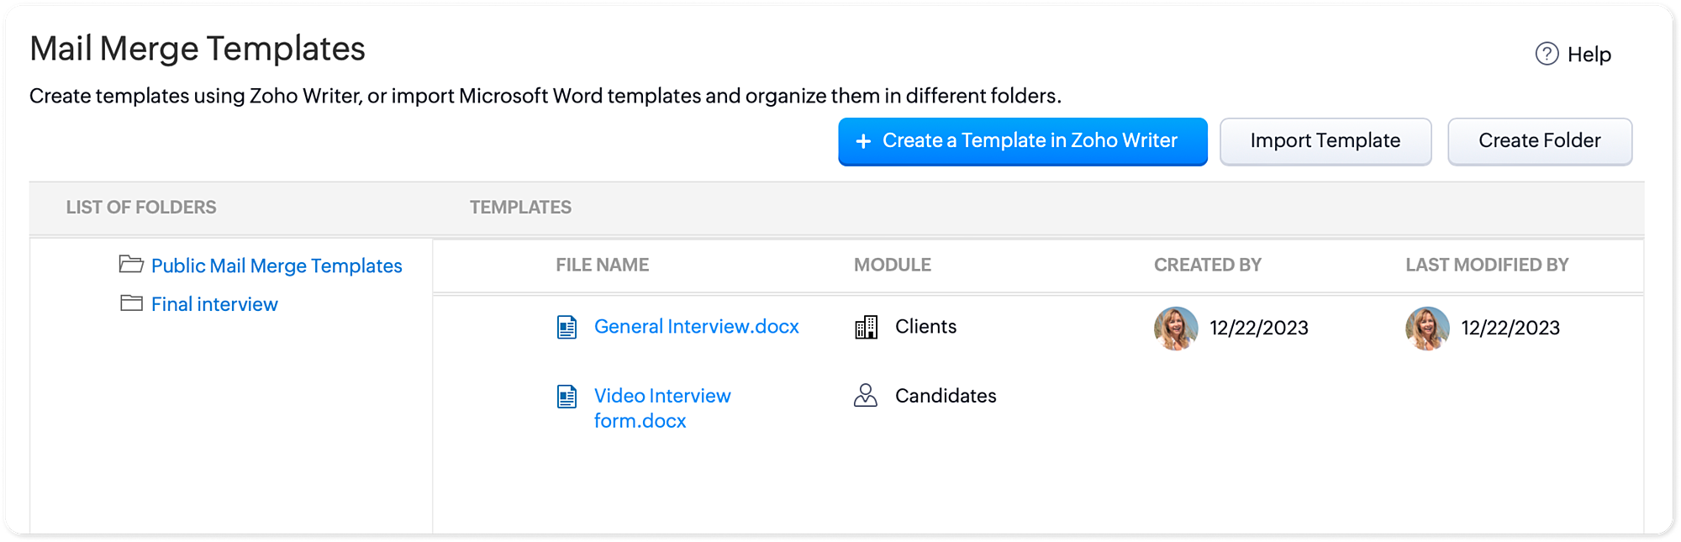The width and height of the screenshot is (1681, 542).
Task: Open the General Interview.docx template
Action: click(696, 326)
